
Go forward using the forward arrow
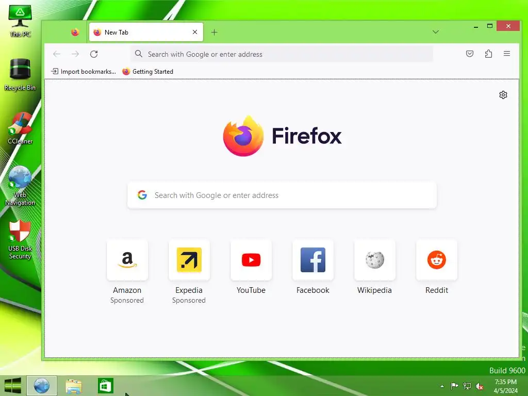coord(75,54)
